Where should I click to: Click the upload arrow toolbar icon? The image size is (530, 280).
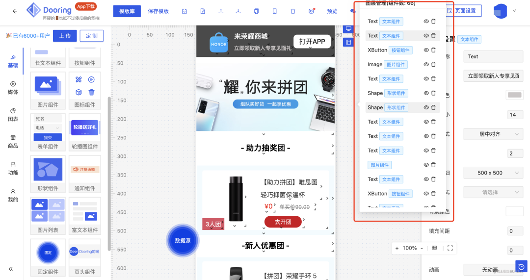click(221, 11)
